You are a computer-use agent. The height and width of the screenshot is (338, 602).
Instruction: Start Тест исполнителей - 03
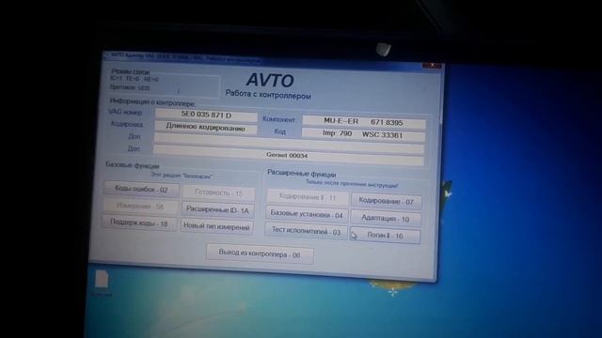306,231
